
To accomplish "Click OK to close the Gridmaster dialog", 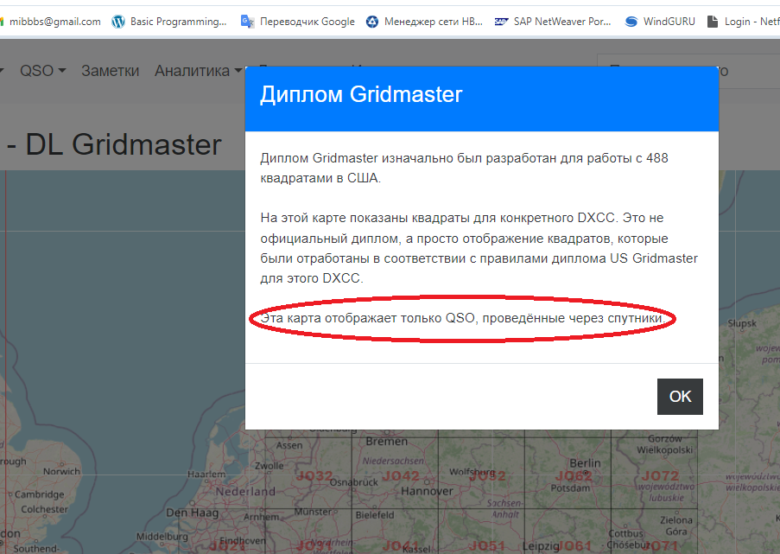I will click(680, 397).
